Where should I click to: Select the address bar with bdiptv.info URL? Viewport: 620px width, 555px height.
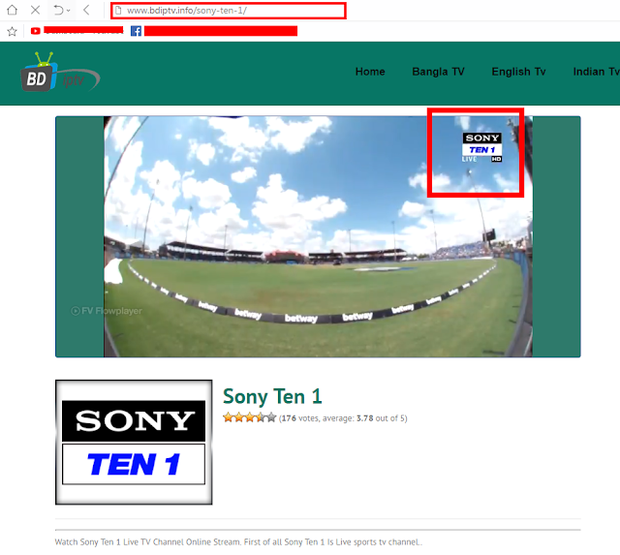pos(229,11)
